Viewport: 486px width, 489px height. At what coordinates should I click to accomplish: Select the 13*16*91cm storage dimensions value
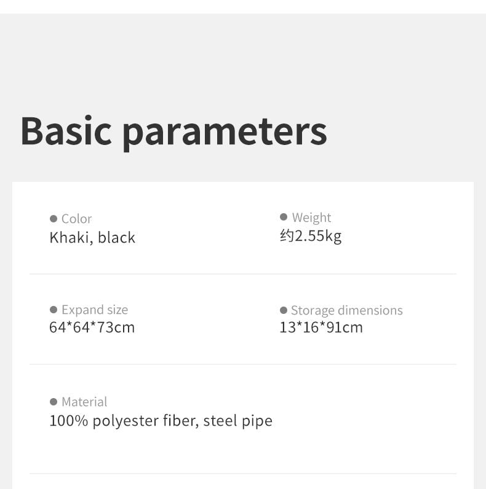point(321,327)
